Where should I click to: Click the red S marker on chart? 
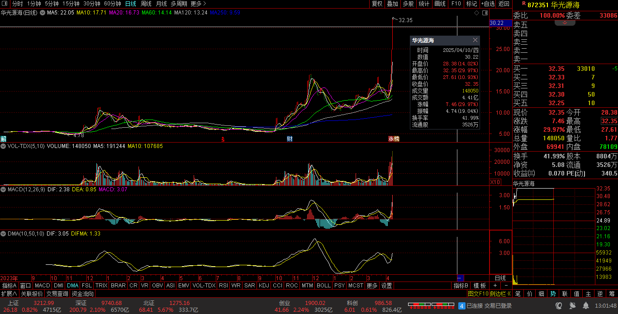coord(223,139)
